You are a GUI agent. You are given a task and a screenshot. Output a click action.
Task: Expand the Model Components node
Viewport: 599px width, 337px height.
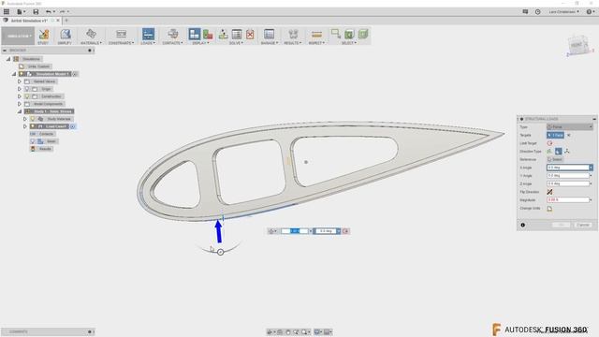click(20, 104)
